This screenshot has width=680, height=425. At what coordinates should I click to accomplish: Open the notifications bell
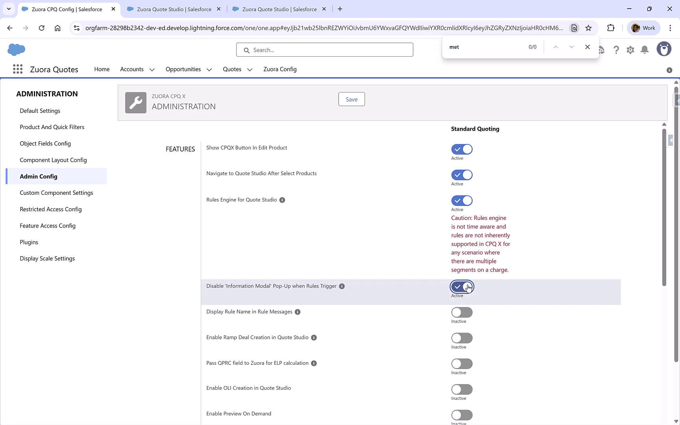[x=644, y=50]
